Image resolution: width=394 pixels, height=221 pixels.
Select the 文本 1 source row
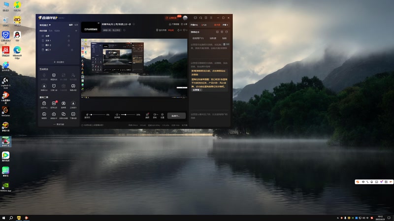pos(58,41)
